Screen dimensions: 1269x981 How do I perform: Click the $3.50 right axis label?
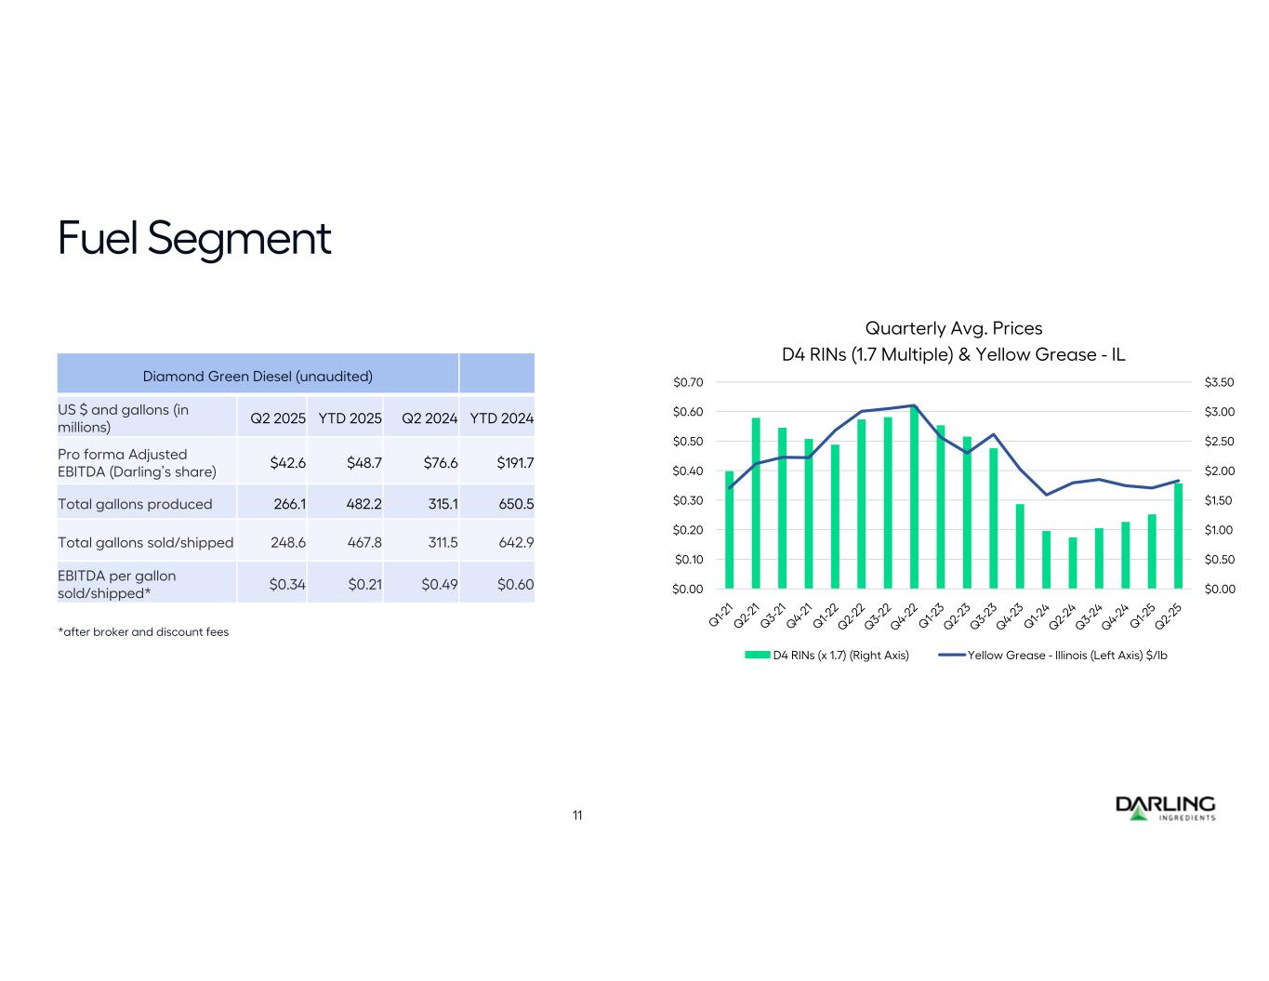[x=1219, y=382]
